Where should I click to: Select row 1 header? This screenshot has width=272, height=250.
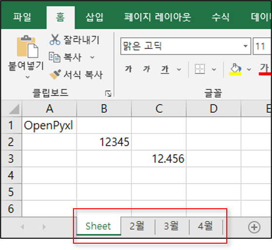(x=11, y=125)
